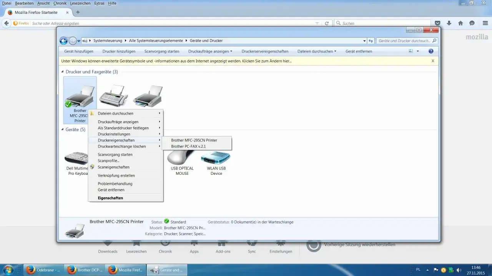Open the recent pages dropdown beside navigation arrows

tap(79, 41)
